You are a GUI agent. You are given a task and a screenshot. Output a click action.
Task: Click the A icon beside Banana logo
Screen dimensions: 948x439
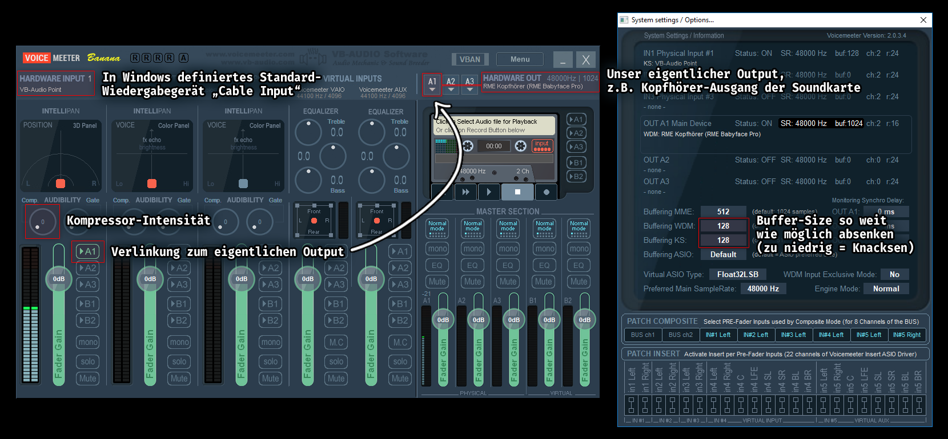tap(183, 58)
